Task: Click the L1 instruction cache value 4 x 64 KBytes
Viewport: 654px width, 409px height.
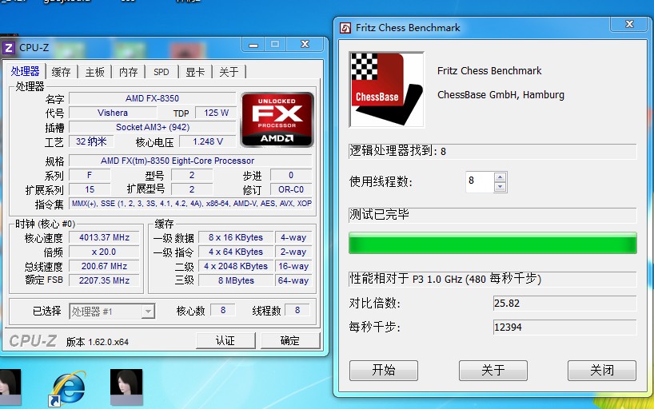Action: click(236, 252)
